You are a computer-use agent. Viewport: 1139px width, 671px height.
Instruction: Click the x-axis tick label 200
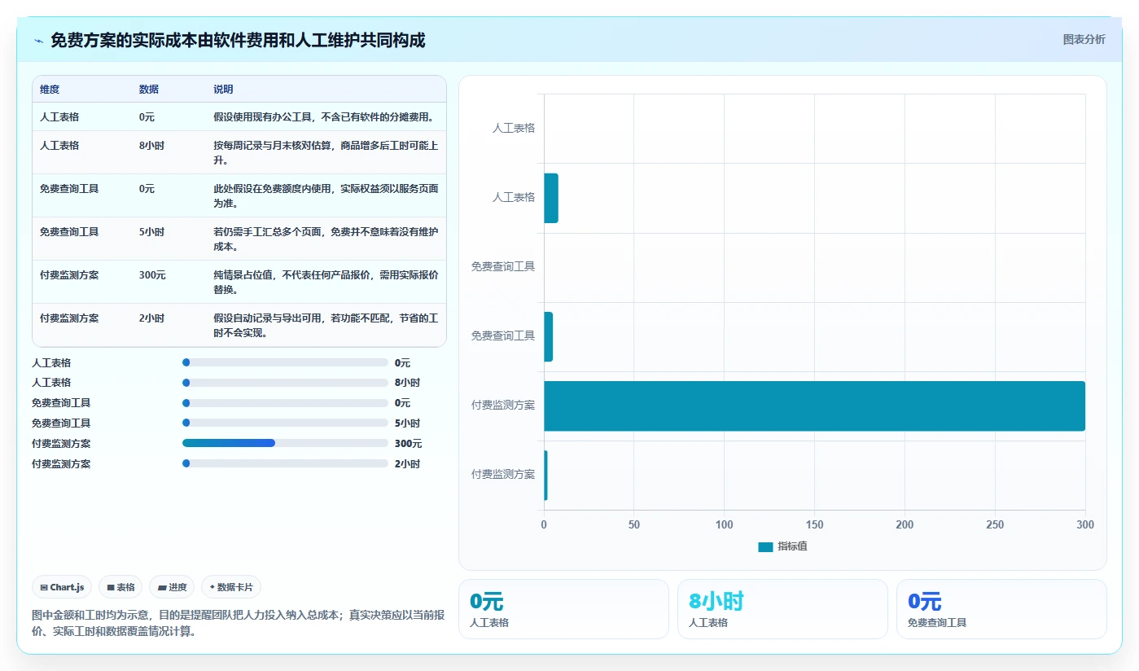click(905, 525)
